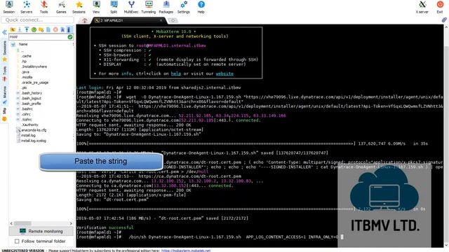Click the SFTP path input field
This screenshot has height=252, width=449.
(38, 37)
